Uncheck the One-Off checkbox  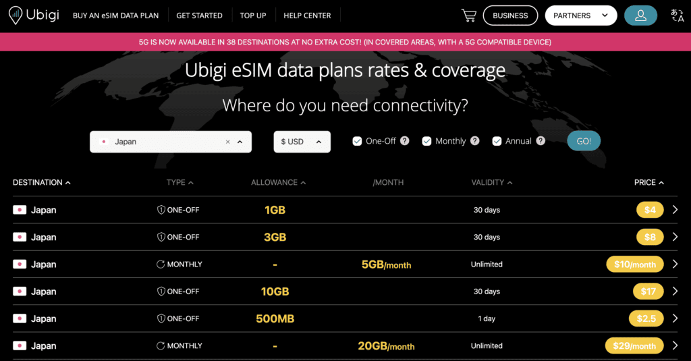click(x=358, y=141)
